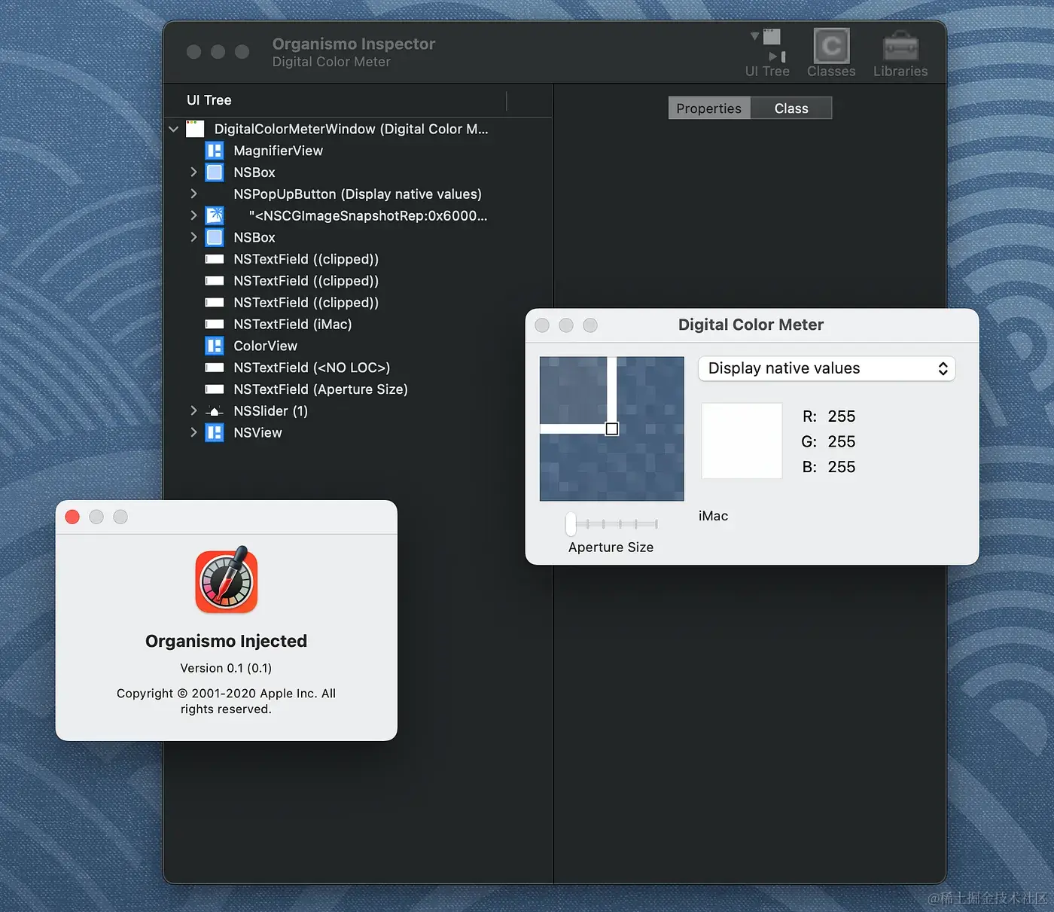Click the Aperture Size slider thumb

point(571,523)
